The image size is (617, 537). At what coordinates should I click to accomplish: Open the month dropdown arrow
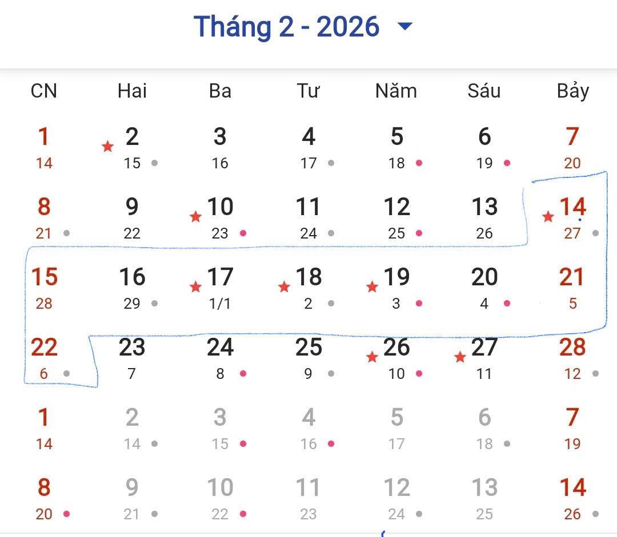click(x=404, y=26)
